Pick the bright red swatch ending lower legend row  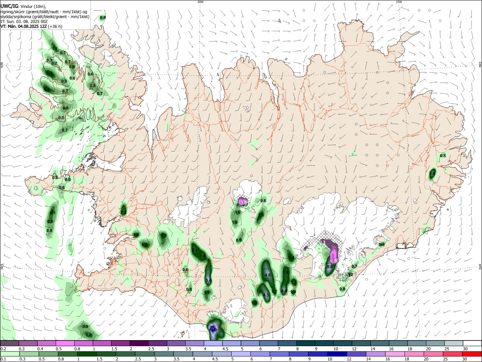472,354
